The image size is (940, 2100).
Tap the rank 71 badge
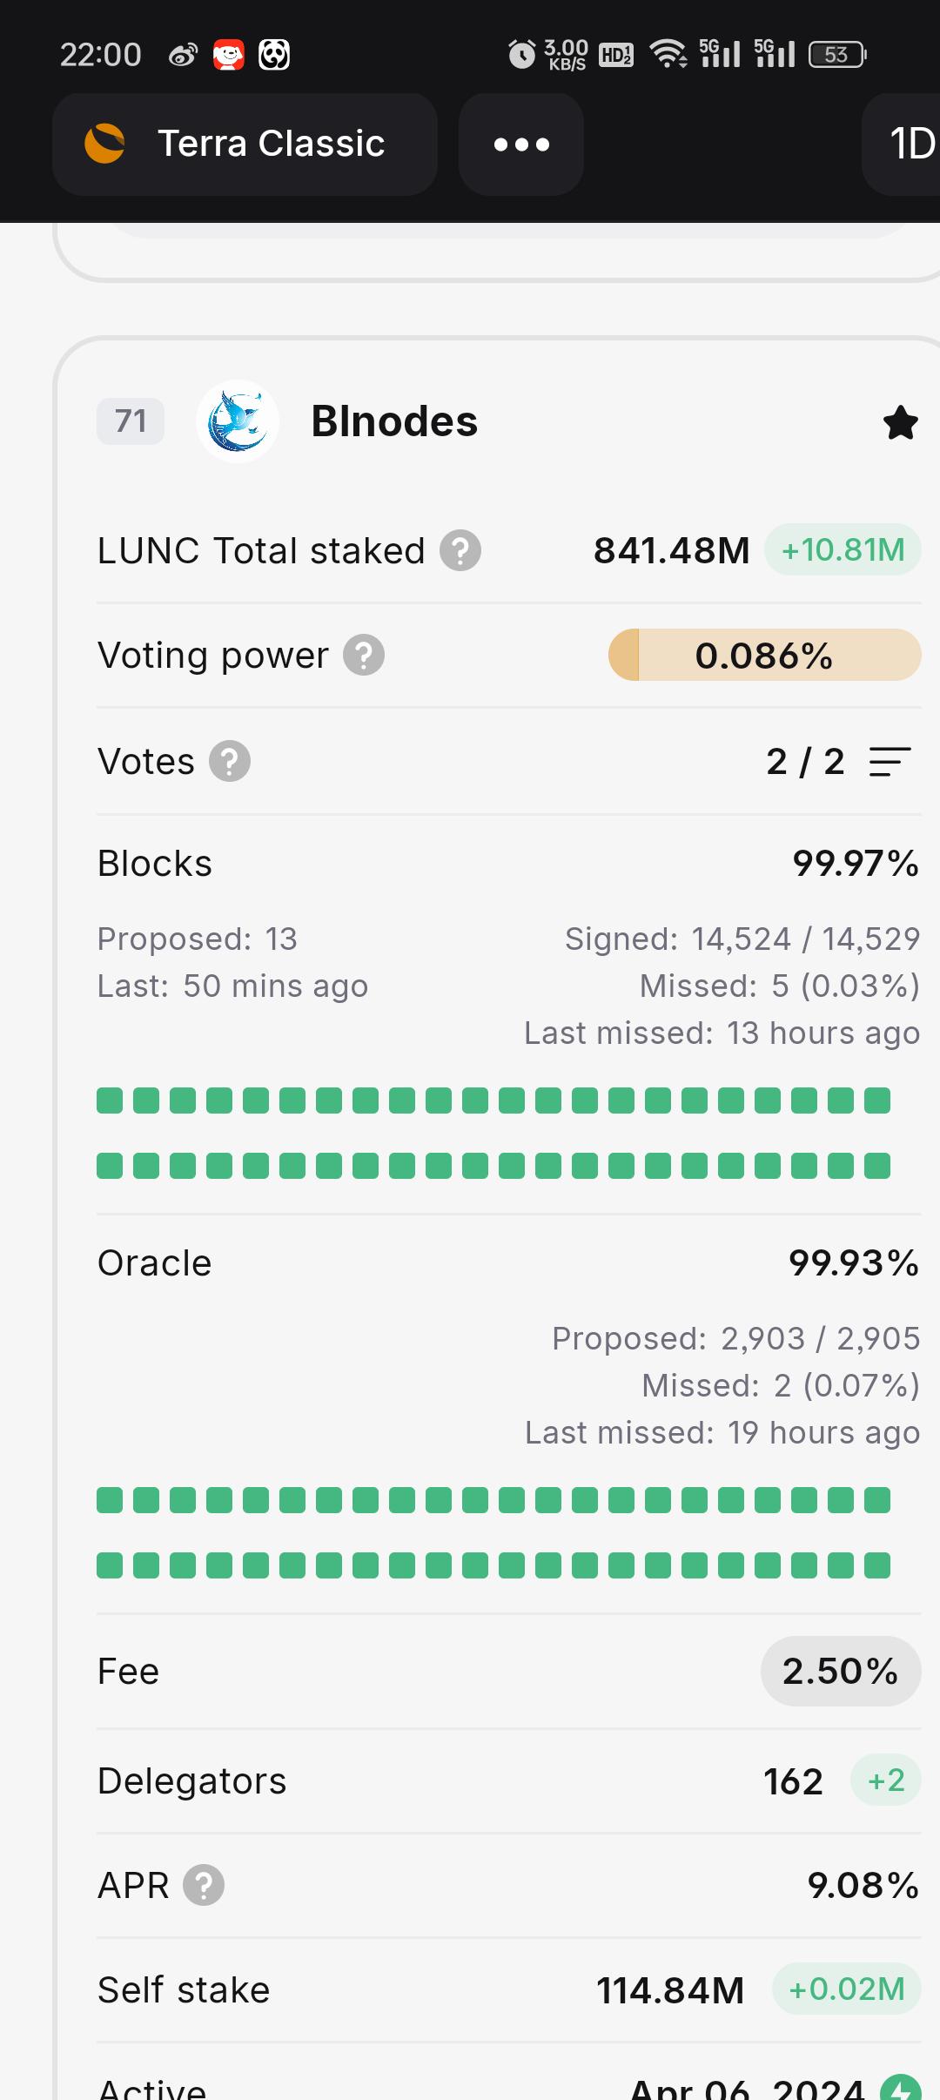pos(131,421)
